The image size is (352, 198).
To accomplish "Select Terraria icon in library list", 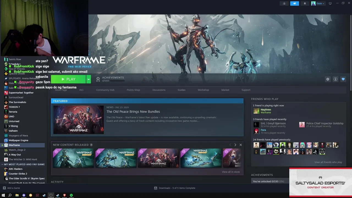I will pos(6,112).
